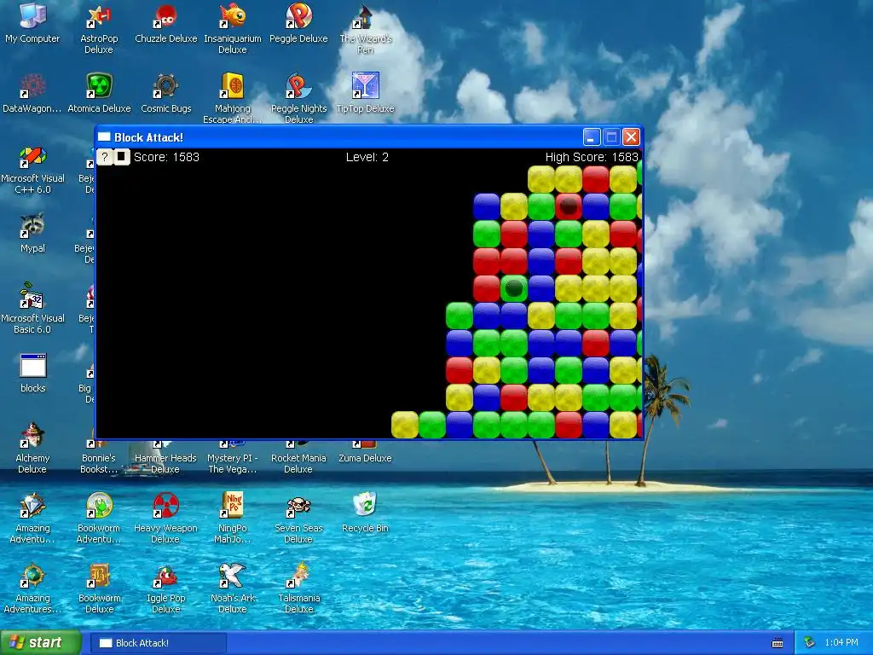Select Mystery PI The Vegas desktop icon
The width and height of the screenshot is (873, 655).
coord(233,458)
